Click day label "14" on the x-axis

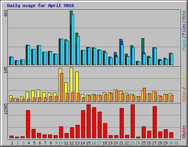click(x=83, y=143)
